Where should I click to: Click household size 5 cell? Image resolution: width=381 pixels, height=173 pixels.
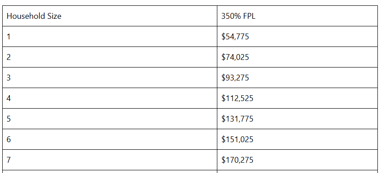coord(110,118)
